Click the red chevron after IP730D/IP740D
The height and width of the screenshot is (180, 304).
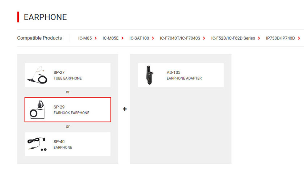pos(299,38)
